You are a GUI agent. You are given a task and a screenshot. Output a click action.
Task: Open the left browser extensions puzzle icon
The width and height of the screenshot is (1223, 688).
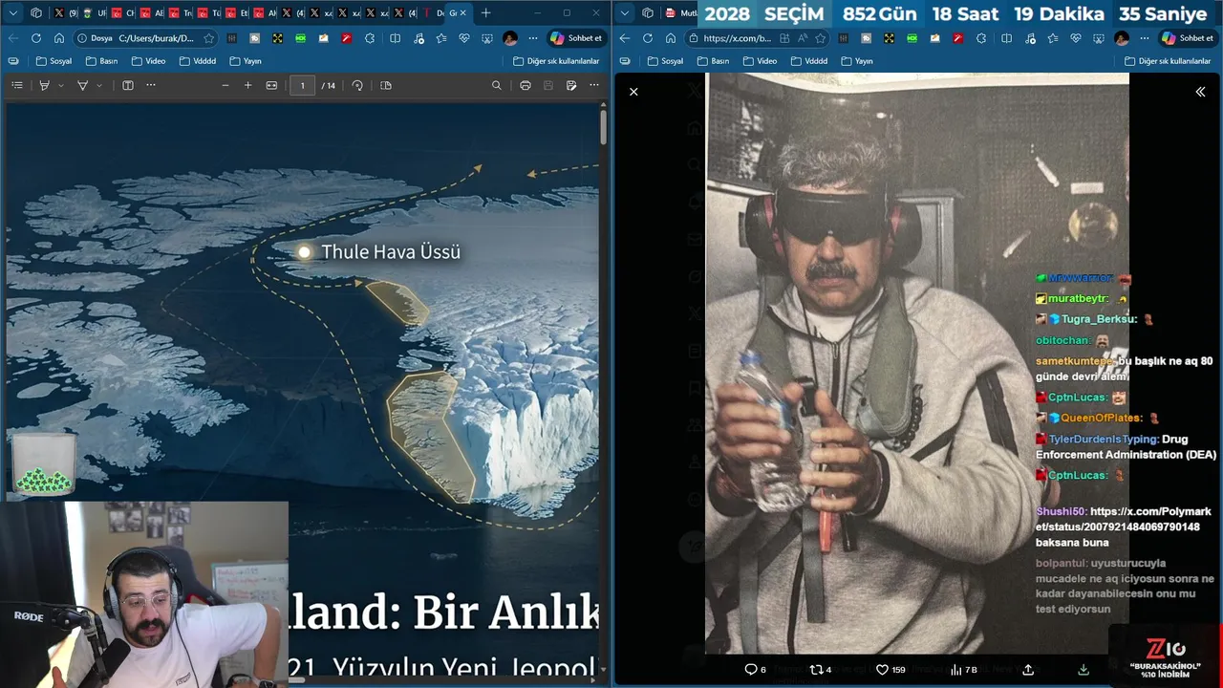click(370, 38)
